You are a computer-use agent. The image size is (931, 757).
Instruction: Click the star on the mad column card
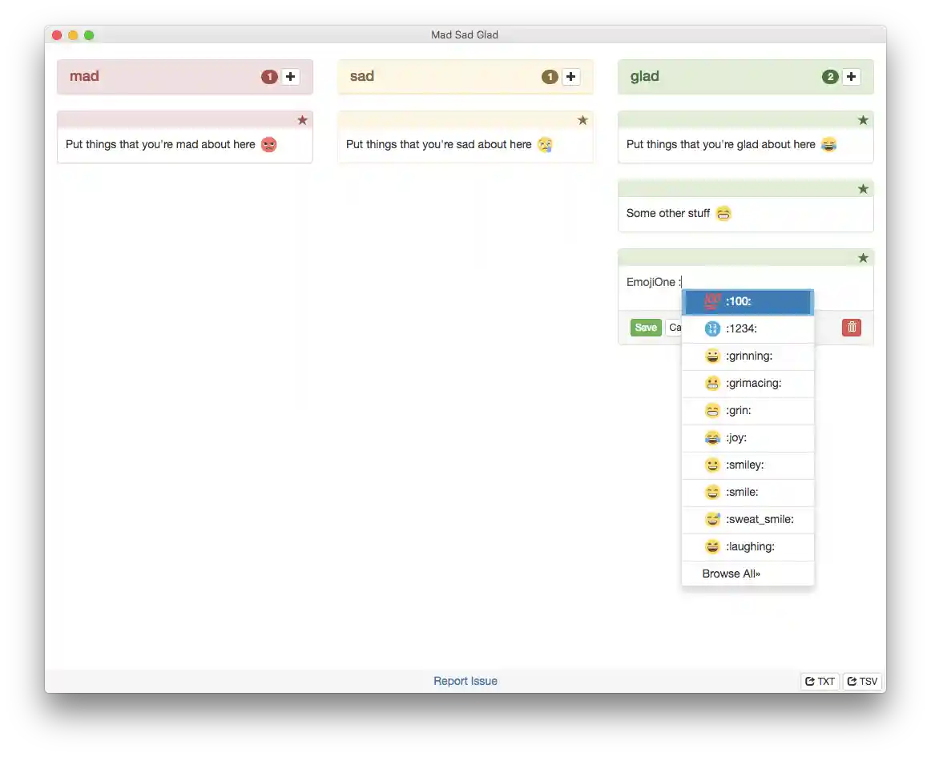[302, 120]
